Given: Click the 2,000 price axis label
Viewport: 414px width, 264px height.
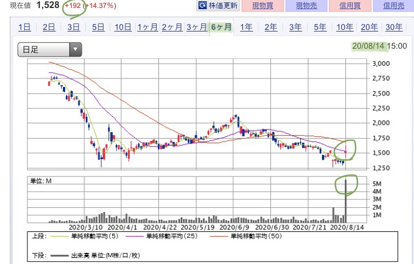Looking at the screenshot, I should [381, 123].
